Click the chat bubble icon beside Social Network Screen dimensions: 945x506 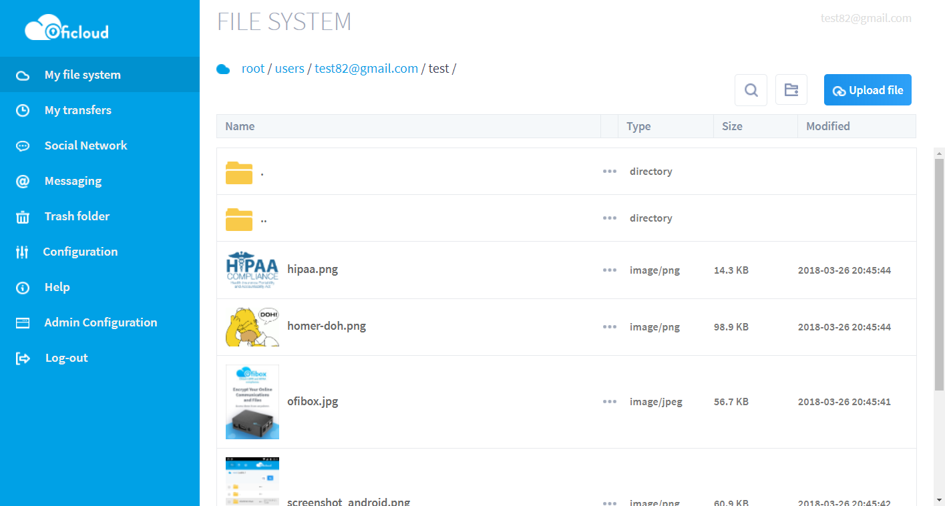click(x=23, y=146)
